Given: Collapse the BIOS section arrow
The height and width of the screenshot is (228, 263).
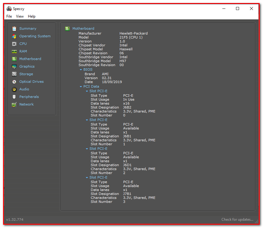Looking at the screenshot, I should 81,69.
